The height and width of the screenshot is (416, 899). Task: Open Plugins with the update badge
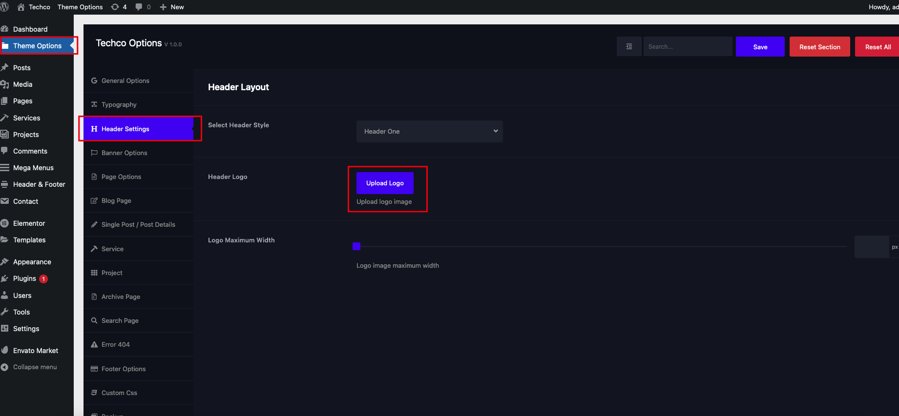click(x=25, y=278)
